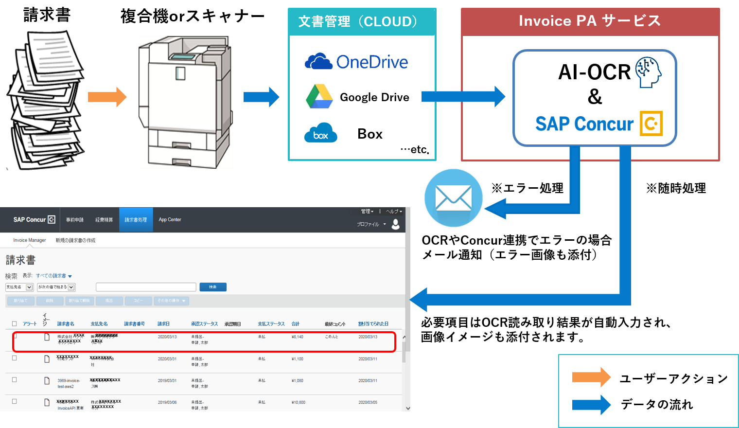Select the Invoice Manager sub-tab
The height and width of the screenshot is (428, 739).
[x=29, y=240]
